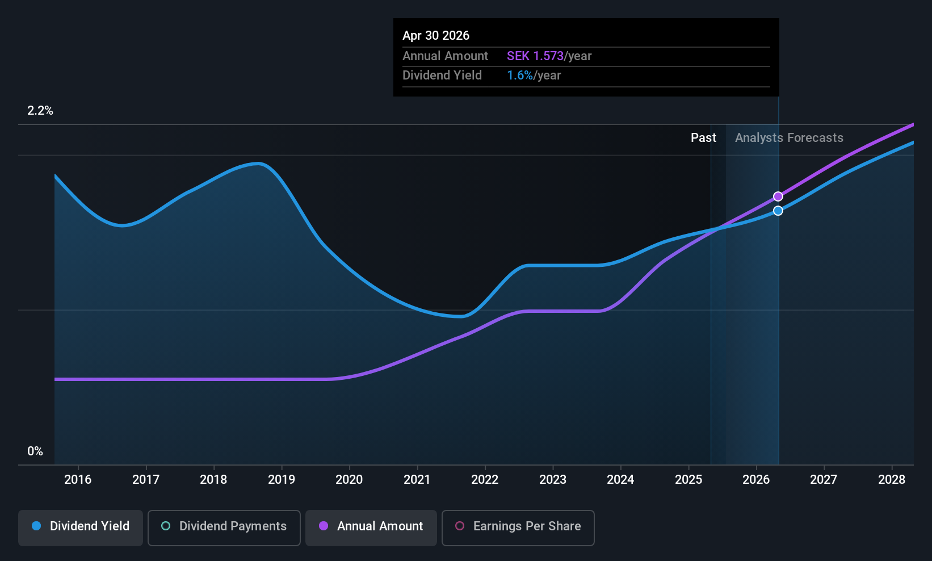This screenshot has width=932, height=561.
Task: Select the blue Dividend Yield data point marker
Action: 778,211
